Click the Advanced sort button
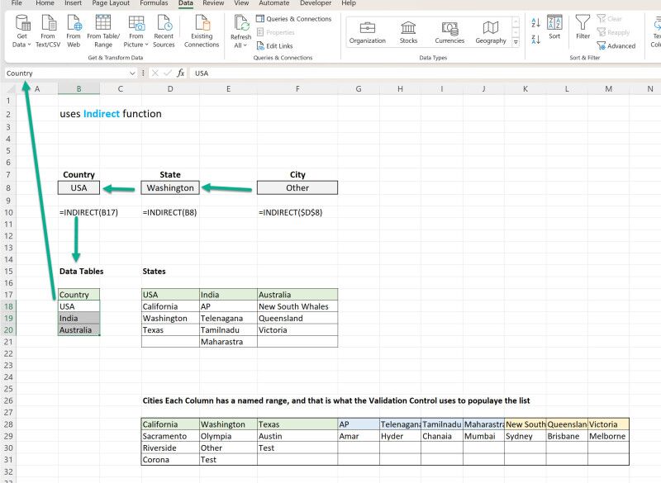This screenshot has height=483, width=661. pyautogui.click(x=617, y=45)
